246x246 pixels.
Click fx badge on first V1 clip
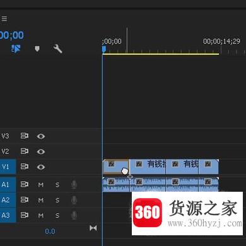(x=111, y=164)
